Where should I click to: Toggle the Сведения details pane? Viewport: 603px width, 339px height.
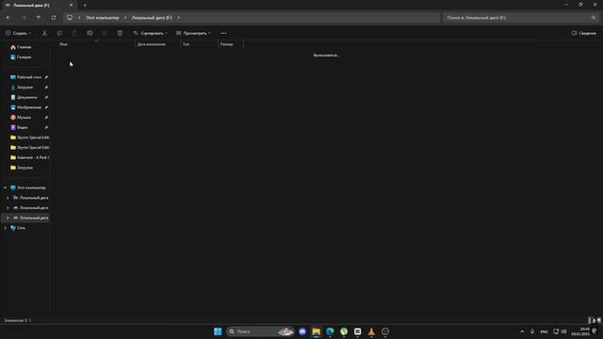tap(584, 34)
